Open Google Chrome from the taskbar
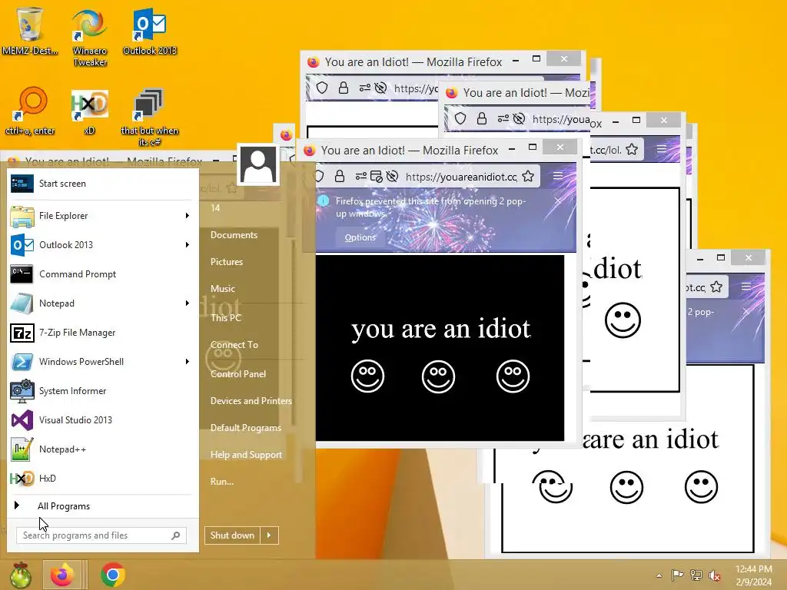This screenshot has width=787, height=590. 113,575
